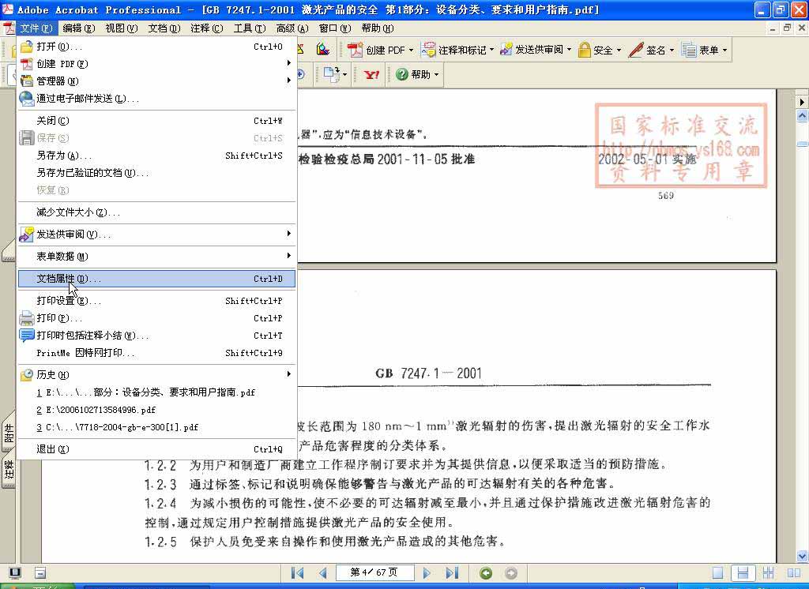Screen dimensions: 809x589
Task: Expand the 历史 (History) submenu
Action: click(x=157, y=374)
